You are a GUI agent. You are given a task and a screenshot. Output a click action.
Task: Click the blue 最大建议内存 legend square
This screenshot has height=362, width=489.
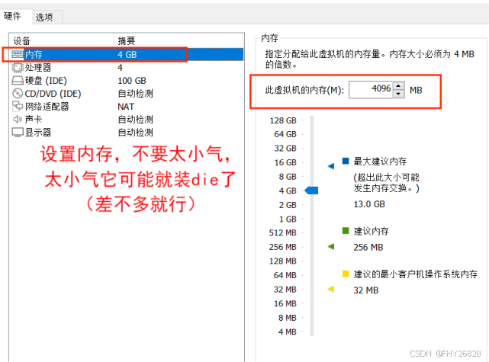tap(346, 161)
